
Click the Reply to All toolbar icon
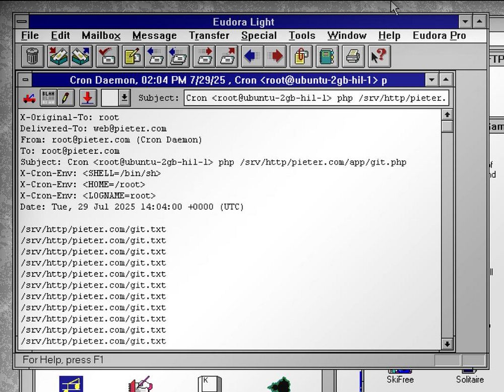point(178,56)
